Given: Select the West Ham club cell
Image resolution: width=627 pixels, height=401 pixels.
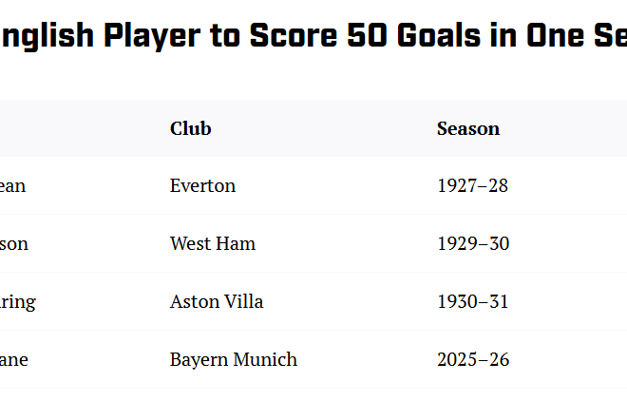Looking at the screenshot, I should [x=212, y=243].
